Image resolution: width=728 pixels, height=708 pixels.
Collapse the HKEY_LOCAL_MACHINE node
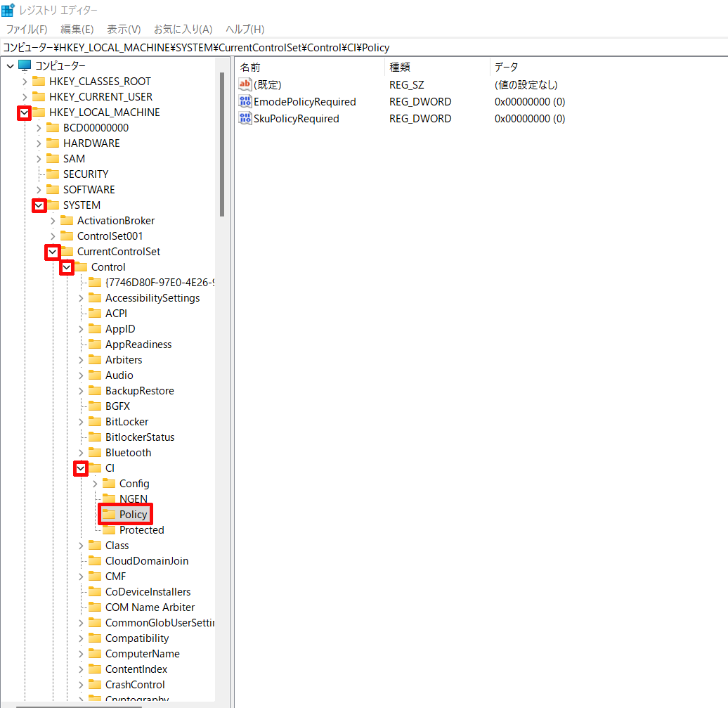25,112
